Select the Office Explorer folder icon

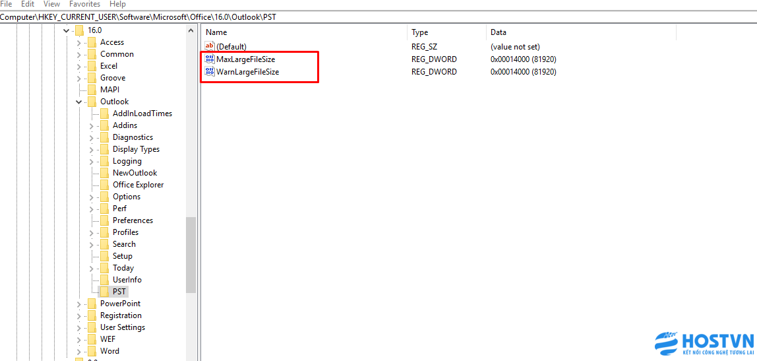(104, 185)
